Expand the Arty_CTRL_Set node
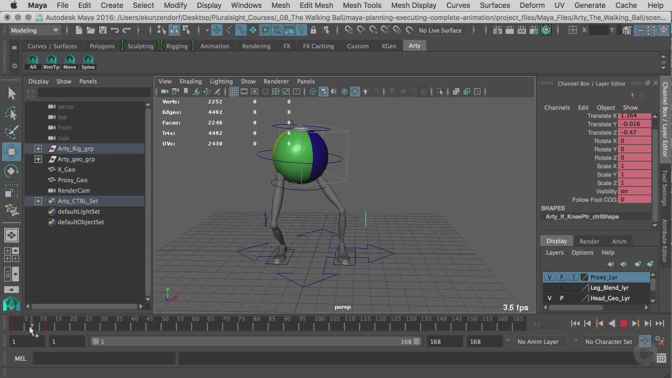The image size is (672, 378). coord(38,201)
